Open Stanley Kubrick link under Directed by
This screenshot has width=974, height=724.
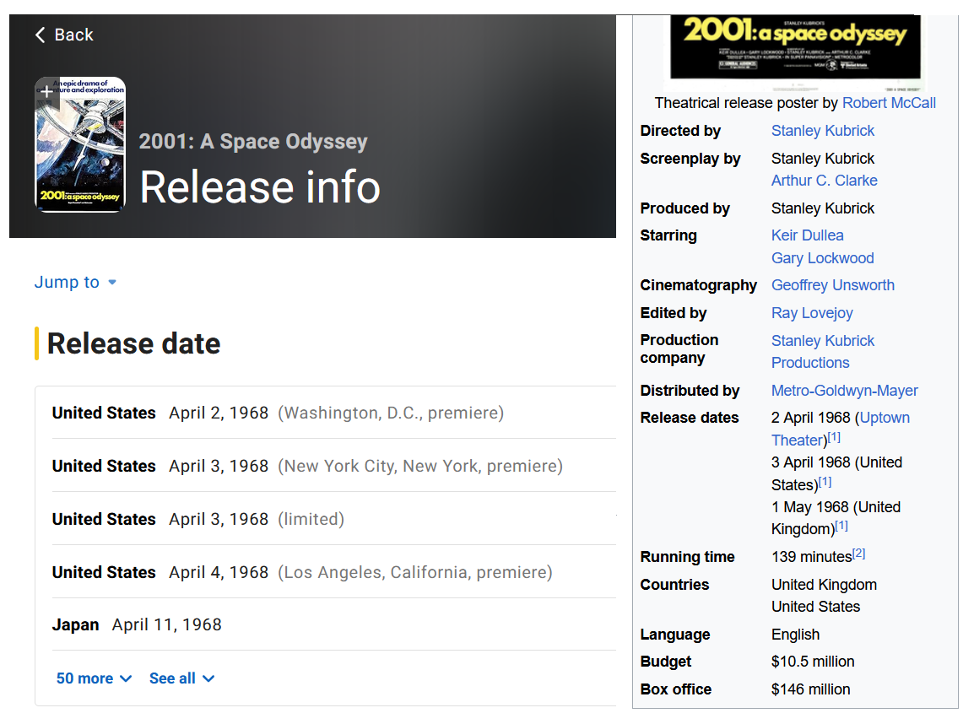click(x=822, y=131)
